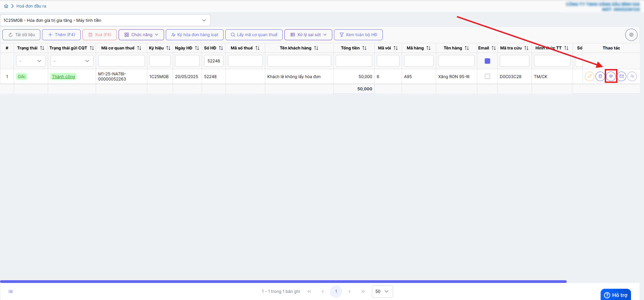The height and width of the screenshot is (300, 644).
Task: Go to previous page of records
Action: tap(323, 291)
